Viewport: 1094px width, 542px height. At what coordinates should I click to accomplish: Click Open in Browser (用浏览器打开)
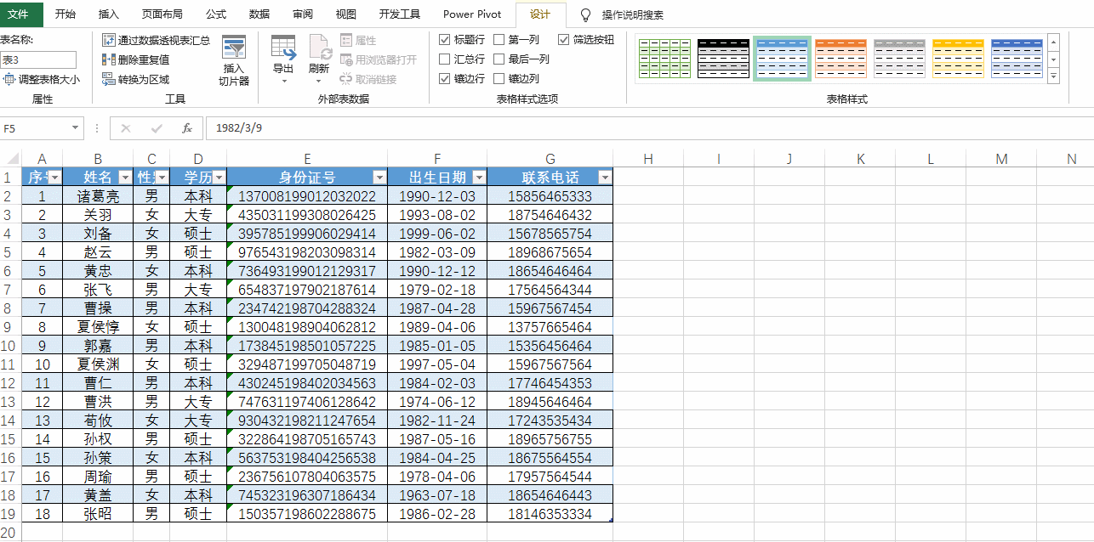tap(379, 59)
